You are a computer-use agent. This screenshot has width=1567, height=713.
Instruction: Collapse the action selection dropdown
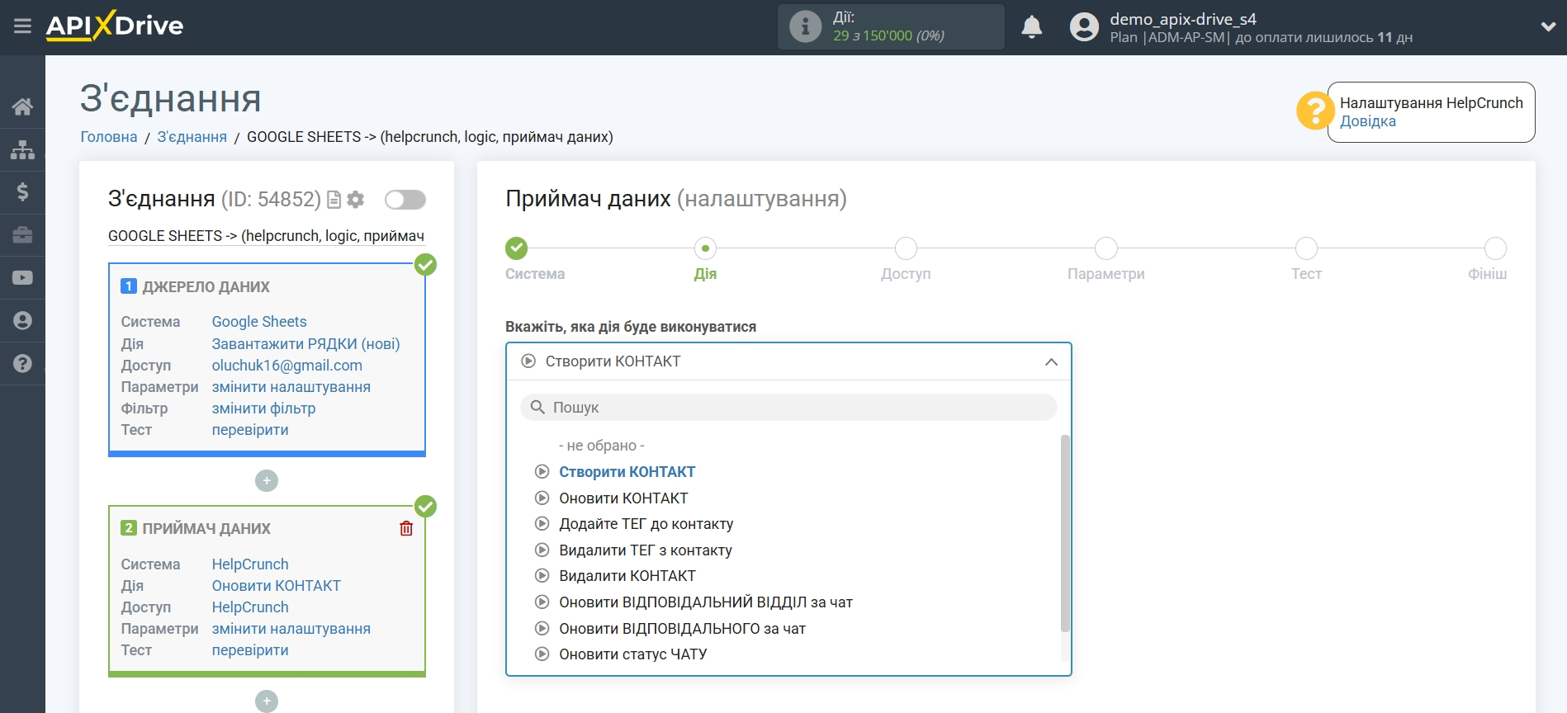pos(1051,362)
